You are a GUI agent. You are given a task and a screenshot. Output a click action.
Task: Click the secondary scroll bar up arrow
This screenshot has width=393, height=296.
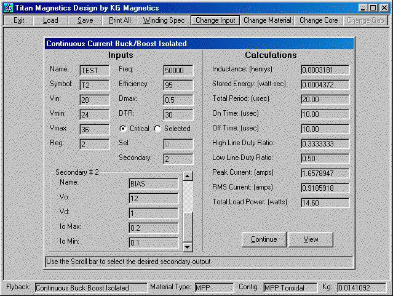pyautogui.click(x=188, y=177)
